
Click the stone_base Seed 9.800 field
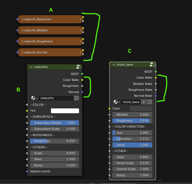click(x=132, y=157)
